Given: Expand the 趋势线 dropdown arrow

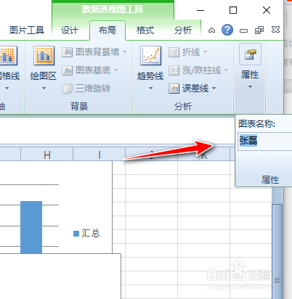Looking at the screenshot, I should tap(150, 89).
